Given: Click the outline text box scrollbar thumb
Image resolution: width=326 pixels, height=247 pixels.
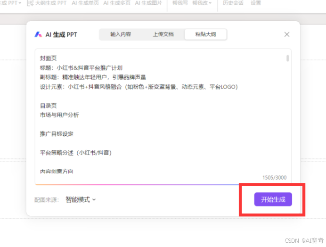Looking at the screenshot, I should pos(287,58).
